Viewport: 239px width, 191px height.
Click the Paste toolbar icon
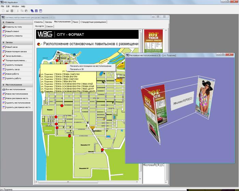[x=26, y=11]
